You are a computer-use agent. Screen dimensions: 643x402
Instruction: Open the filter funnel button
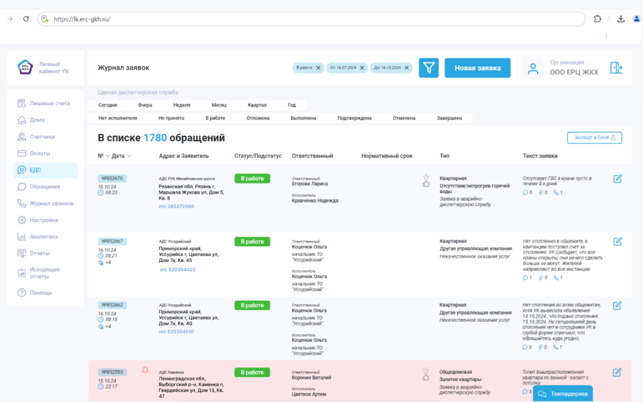429,68
